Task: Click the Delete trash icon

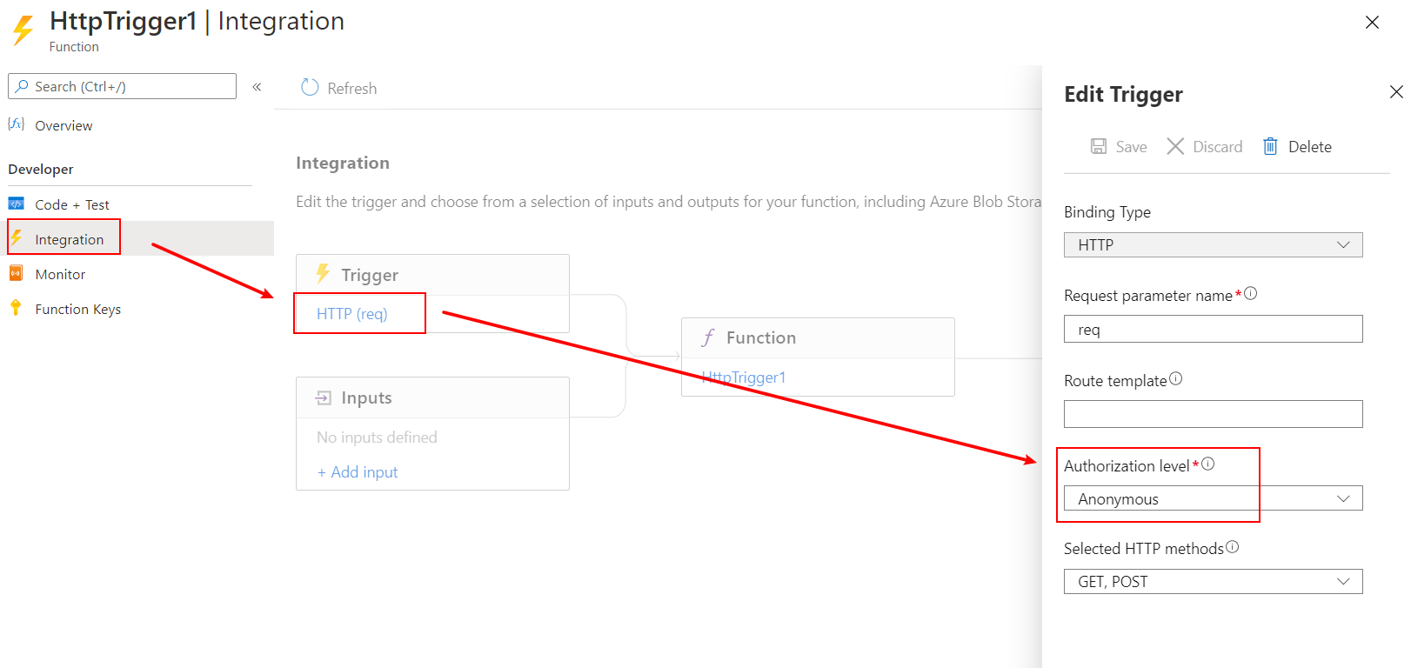Action: [1270, 146]
